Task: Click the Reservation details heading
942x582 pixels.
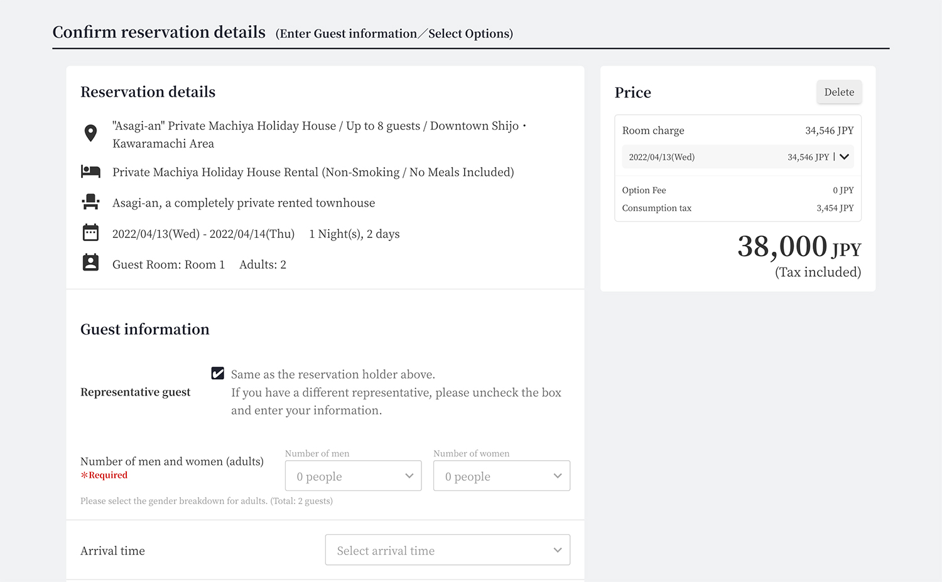Action: pyautogui.click(x=148, y=92)
